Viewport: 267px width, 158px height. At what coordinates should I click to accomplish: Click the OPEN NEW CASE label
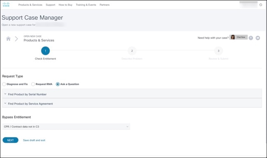[32, 36]
